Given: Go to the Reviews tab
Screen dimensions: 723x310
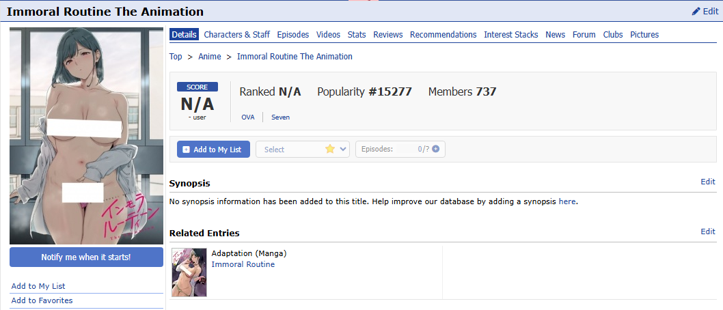Looking at the screenshot, I should pyautogui.click(x=387, y=35).
